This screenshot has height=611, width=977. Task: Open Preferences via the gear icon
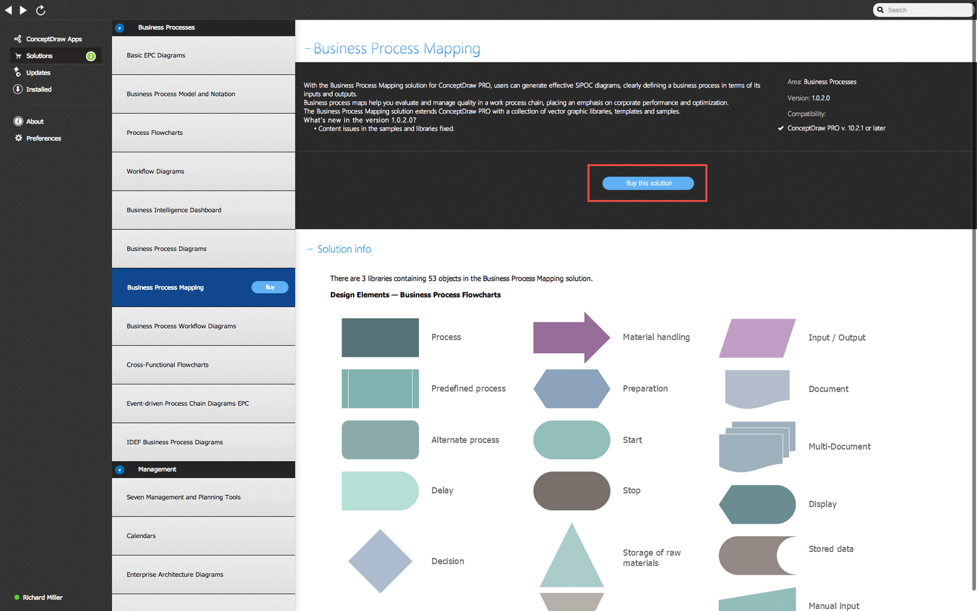tap(18, 138)
